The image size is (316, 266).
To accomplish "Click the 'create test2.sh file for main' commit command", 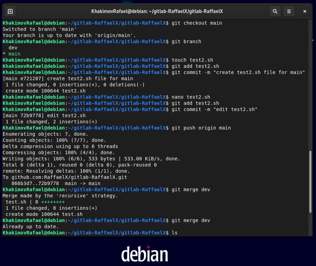I will point(238,72).
